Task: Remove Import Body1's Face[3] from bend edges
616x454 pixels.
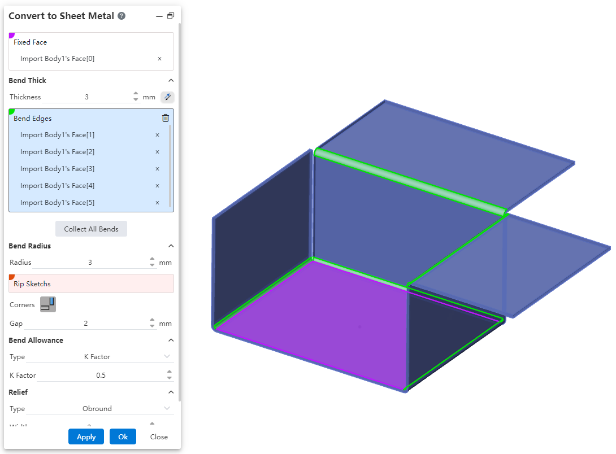Action: coord(157,169)
